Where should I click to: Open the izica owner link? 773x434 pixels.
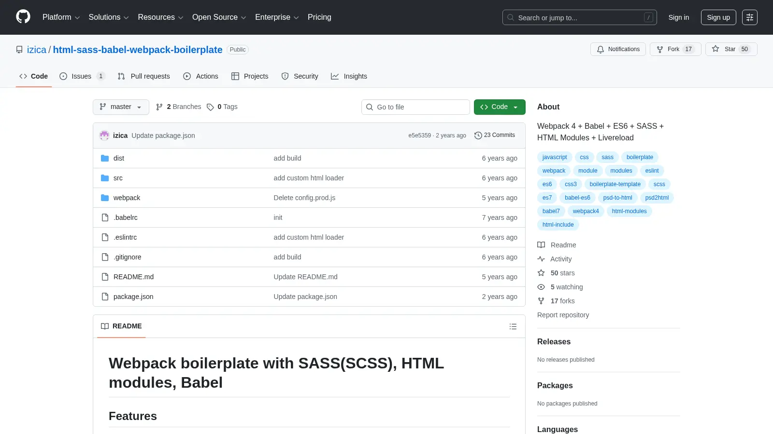coord(37,50)
